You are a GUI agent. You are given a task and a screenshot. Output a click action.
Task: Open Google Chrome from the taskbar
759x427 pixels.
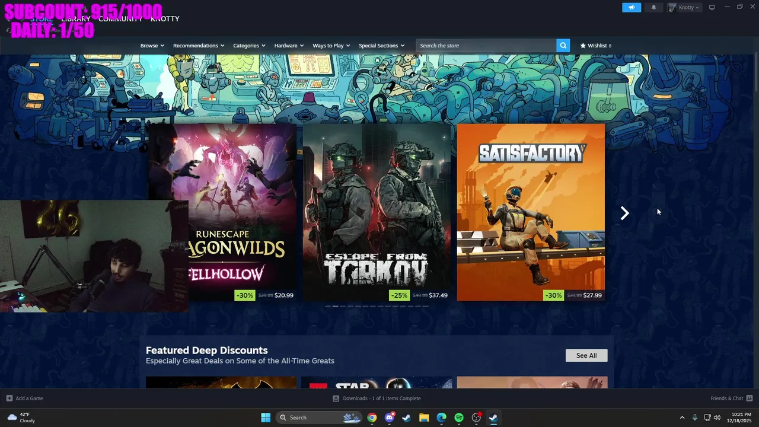pyautogui.click(x=372, y=418)
